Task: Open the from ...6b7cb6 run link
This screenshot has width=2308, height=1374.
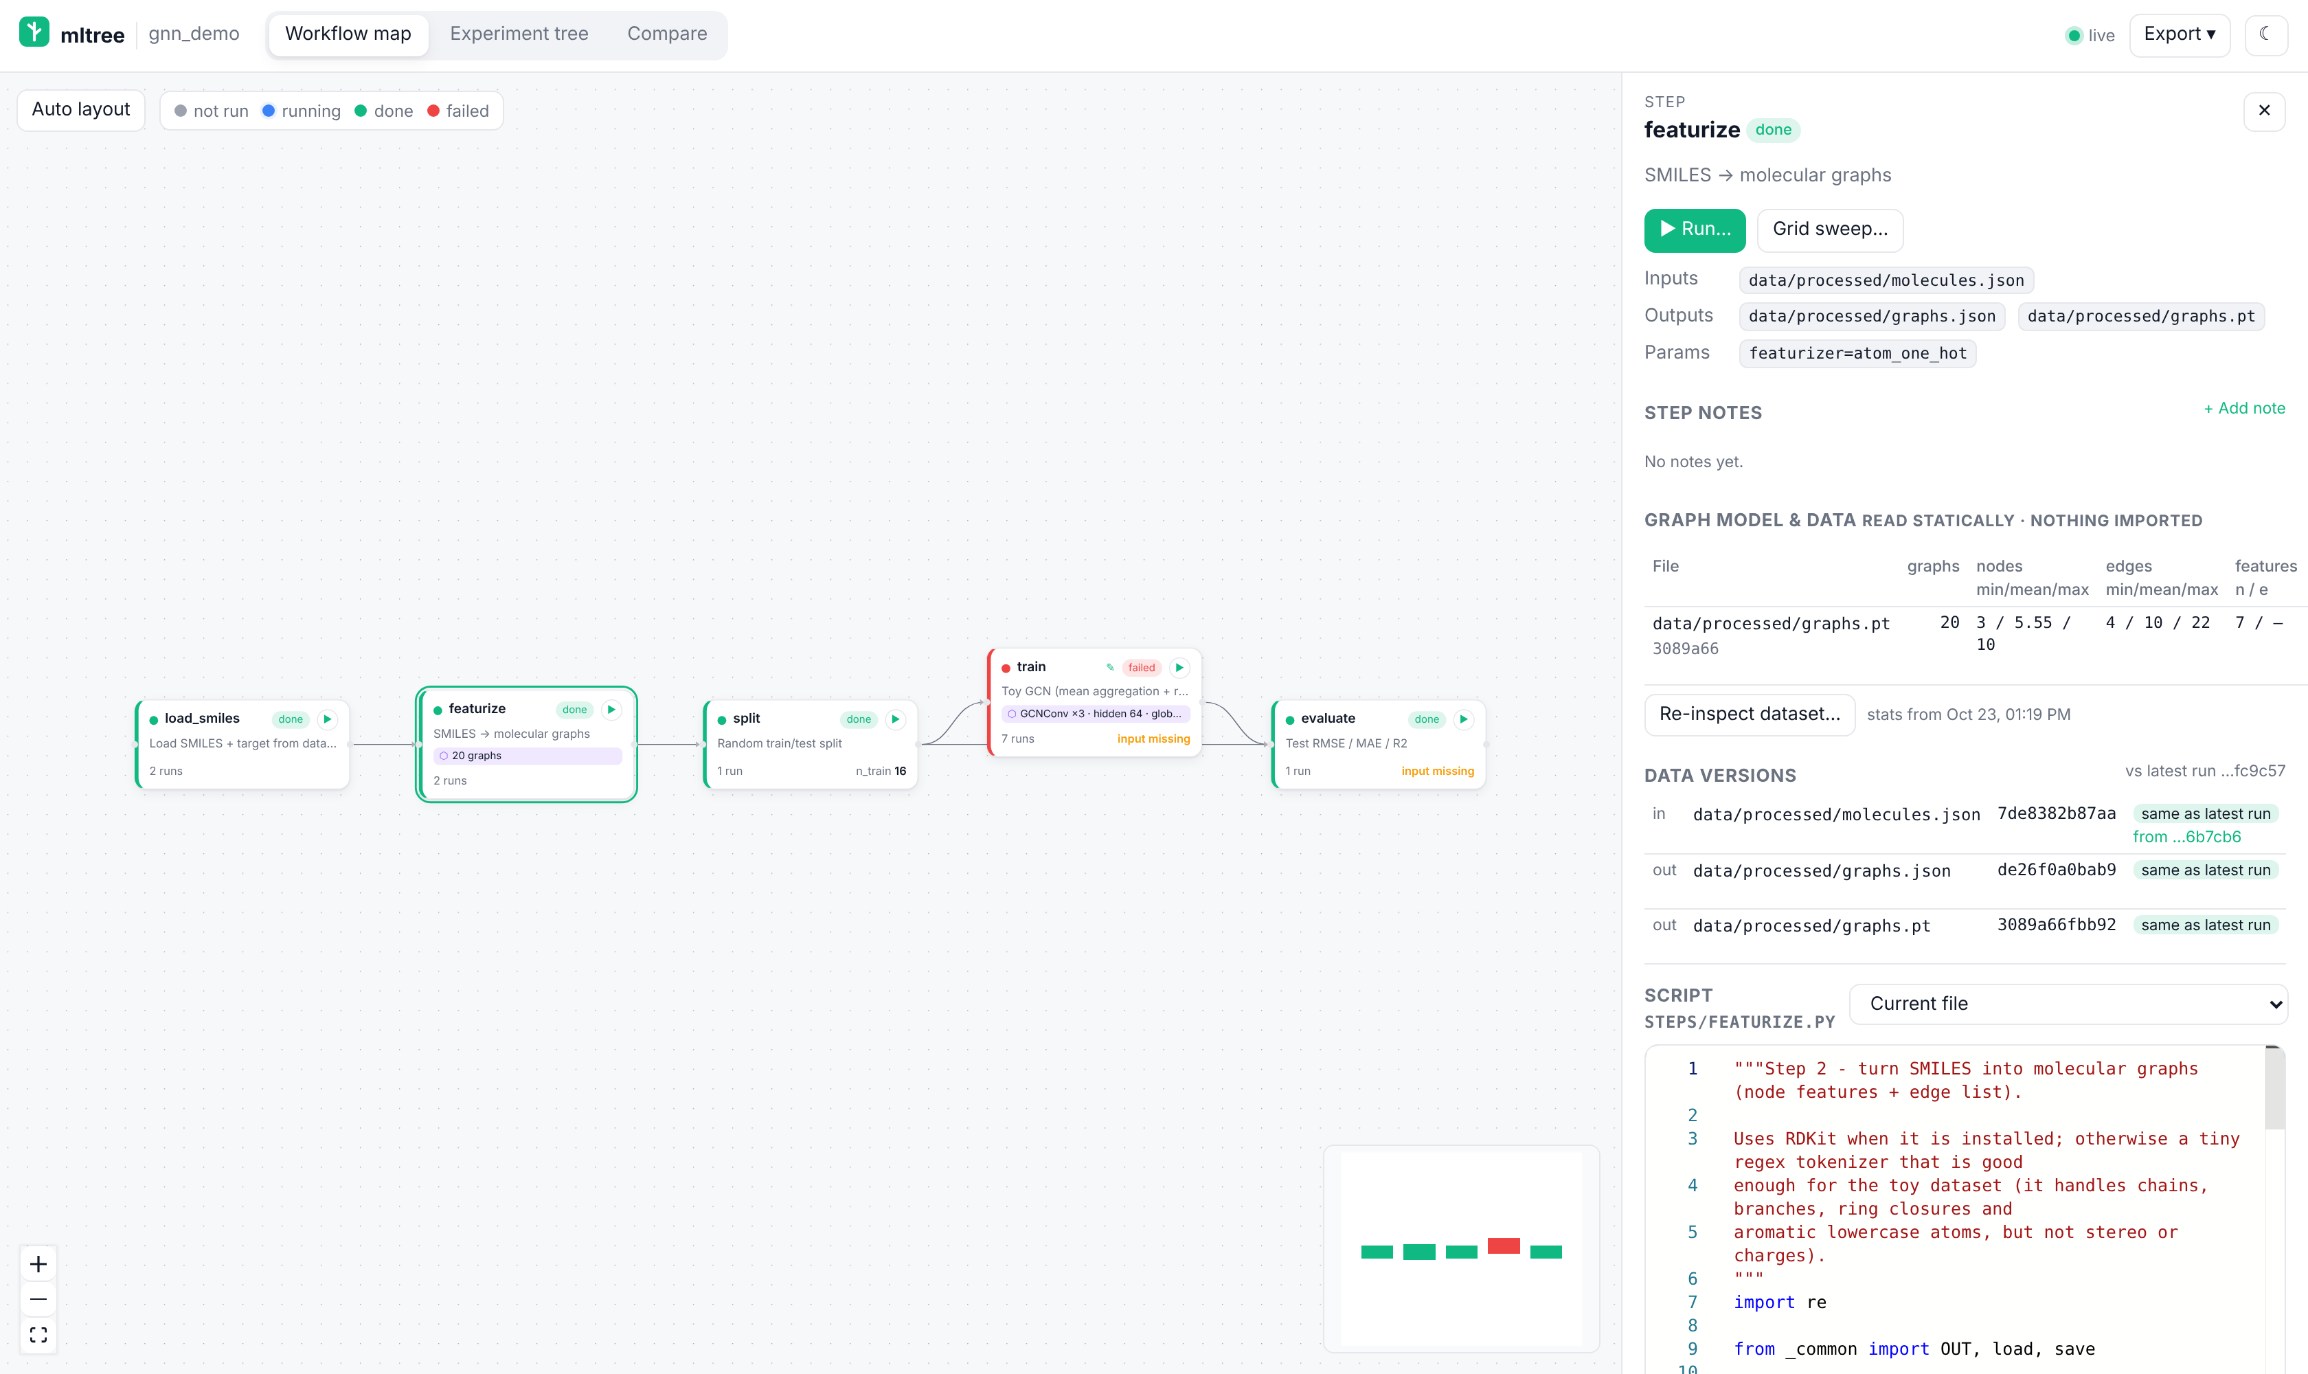Action: pyautogui.click(x=2186, y=836)
